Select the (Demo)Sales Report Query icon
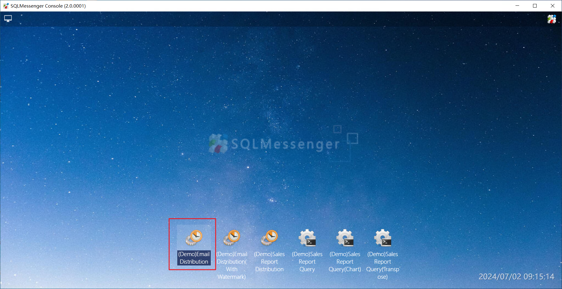The width and height of the screenshot is (562, 289). click(307, 238)
